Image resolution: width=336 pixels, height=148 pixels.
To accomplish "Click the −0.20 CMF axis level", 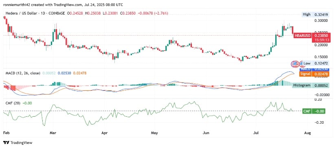I will 319,122.
